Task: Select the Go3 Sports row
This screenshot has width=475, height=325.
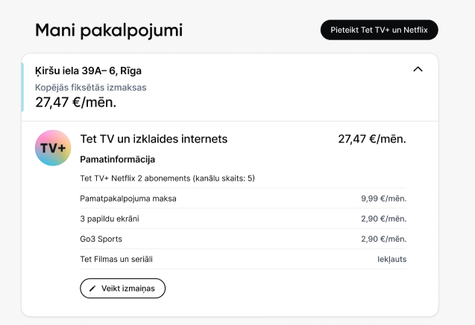Action: pos(243,239)
